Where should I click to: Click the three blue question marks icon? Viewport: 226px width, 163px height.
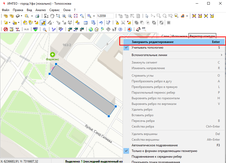click(x=53, y=29)
